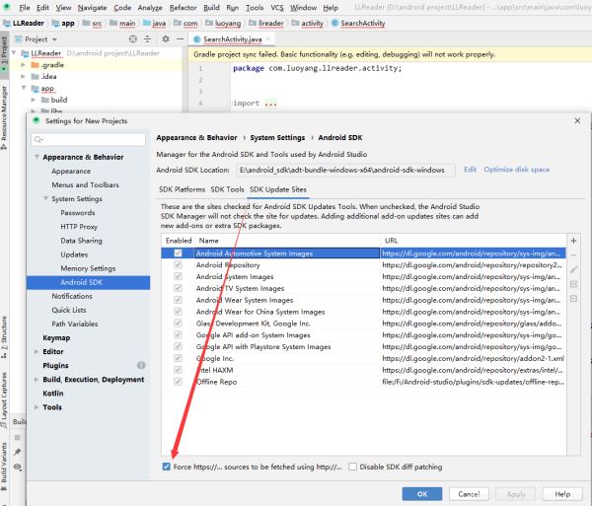
Task: Click the settings search field
Action: (x=89, y=139)
